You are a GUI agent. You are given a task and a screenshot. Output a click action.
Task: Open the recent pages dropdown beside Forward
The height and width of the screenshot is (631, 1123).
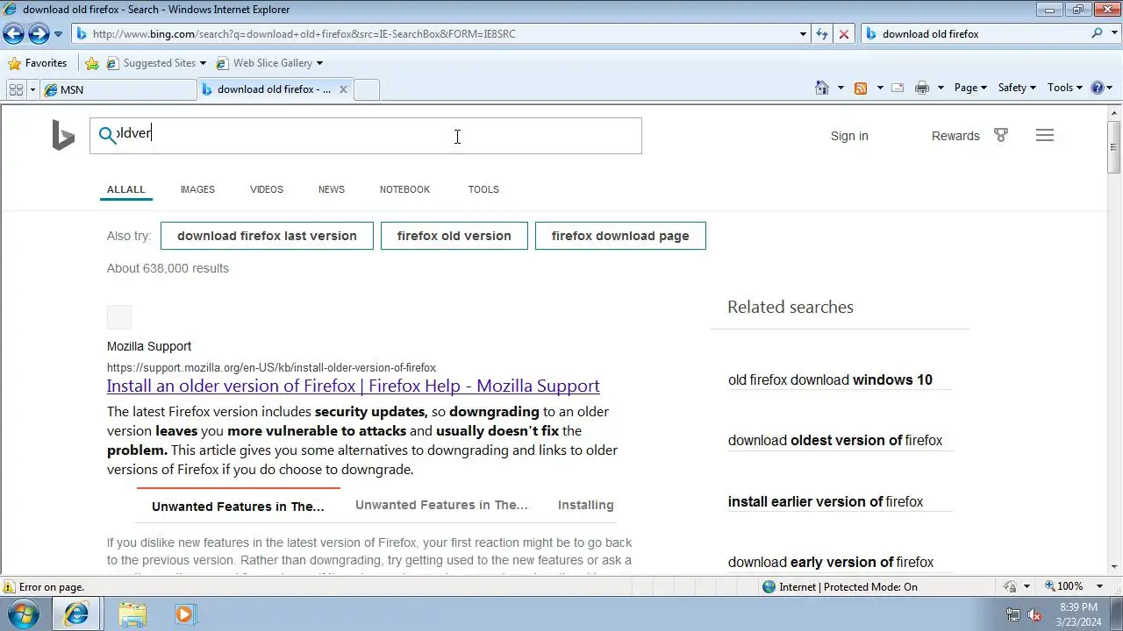click(58, 34)
